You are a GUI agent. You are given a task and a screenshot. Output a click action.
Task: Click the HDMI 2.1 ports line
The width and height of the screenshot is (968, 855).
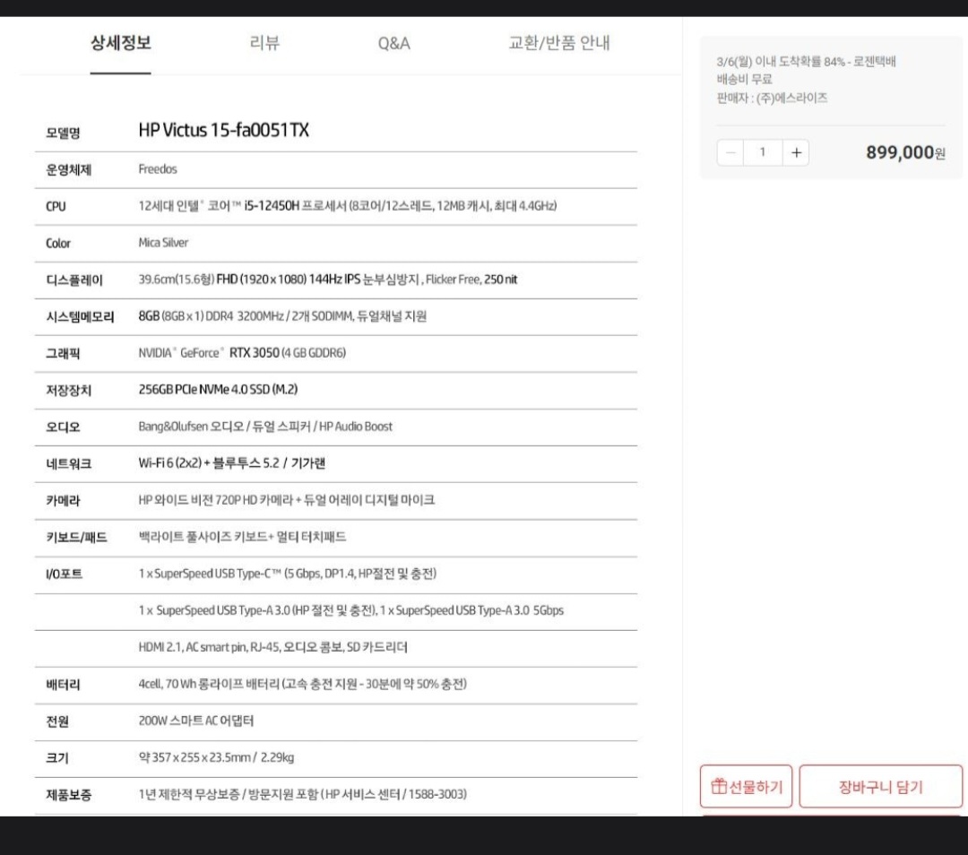click(x=272, y=647)
